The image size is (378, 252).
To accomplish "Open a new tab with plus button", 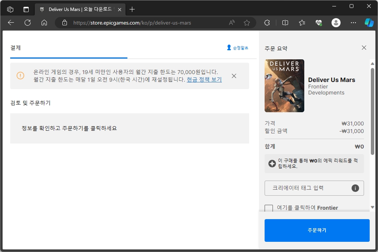I will click(132, 9).
